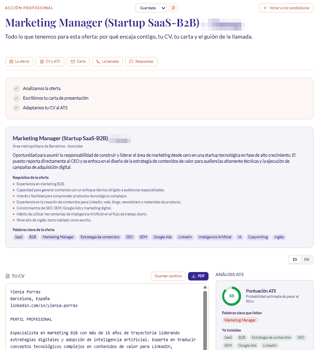The height and width of the screenshot is (350, 319).
Task: Click the CV scrollbar up arrow
Action: pos(205,287)
